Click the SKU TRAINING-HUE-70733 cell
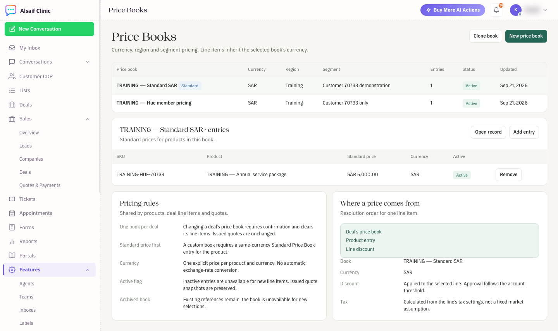This screenshot has width=558, height=331. coord(140,175)
